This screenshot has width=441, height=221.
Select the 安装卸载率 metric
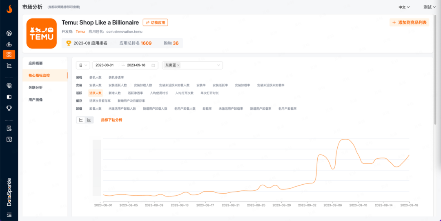[x=243, y=85]
